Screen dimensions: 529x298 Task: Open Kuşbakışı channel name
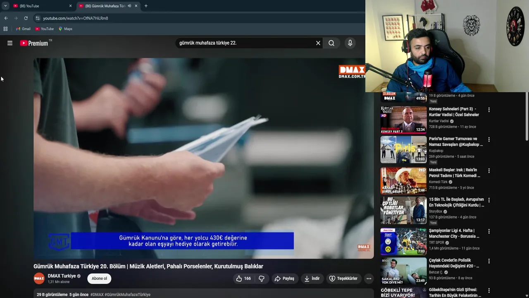click(436, 151)
